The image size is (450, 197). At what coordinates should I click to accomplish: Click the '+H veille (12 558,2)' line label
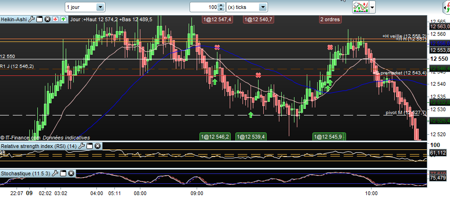pyautogui.click(x=404, y=36)
